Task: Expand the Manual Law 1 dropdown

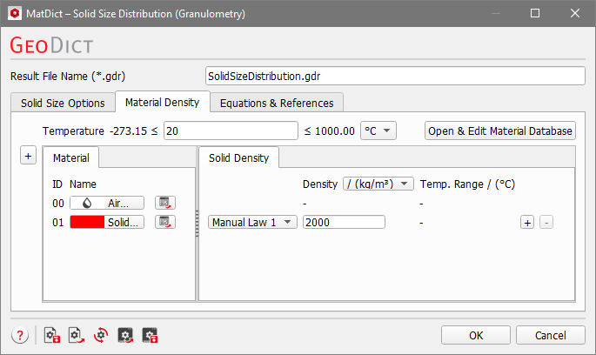Action: [252, 223]
